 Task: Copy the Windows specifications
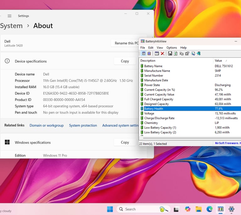(125, 142)
